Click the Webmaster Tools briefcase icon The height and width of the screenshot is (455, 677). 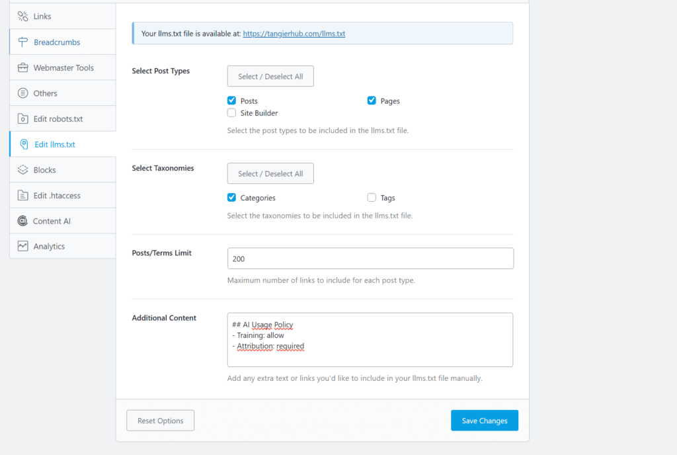(x=22, y=68)
